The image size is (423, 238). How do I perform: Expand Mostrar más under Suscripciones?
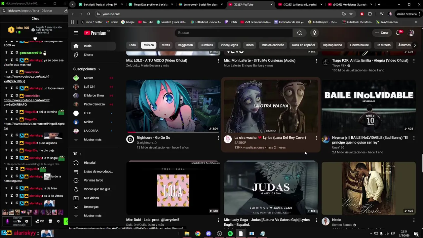[93, 139]
